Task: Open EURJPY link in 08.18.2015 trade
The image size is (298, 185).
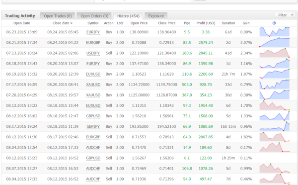Action: tap(93, 64)
